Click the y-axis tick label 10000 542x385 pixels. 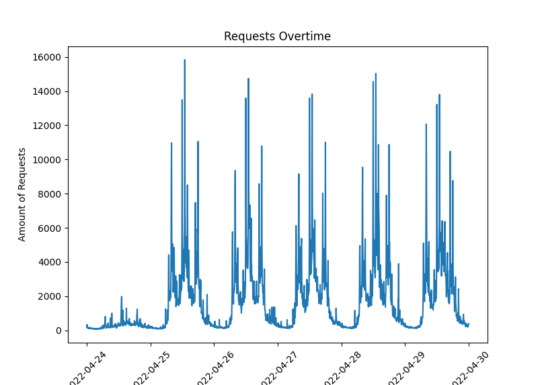[46, 160]
